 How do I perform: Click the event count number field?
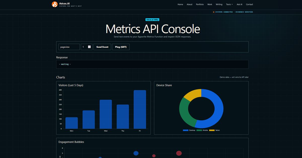coord(87,47)
